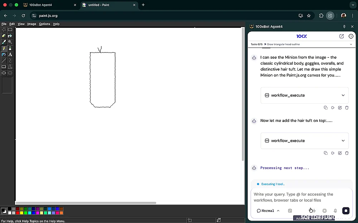Choose the Magnifier tool

10,42
